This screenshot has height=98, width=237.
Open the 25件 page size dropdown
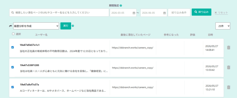pos(223,26)
